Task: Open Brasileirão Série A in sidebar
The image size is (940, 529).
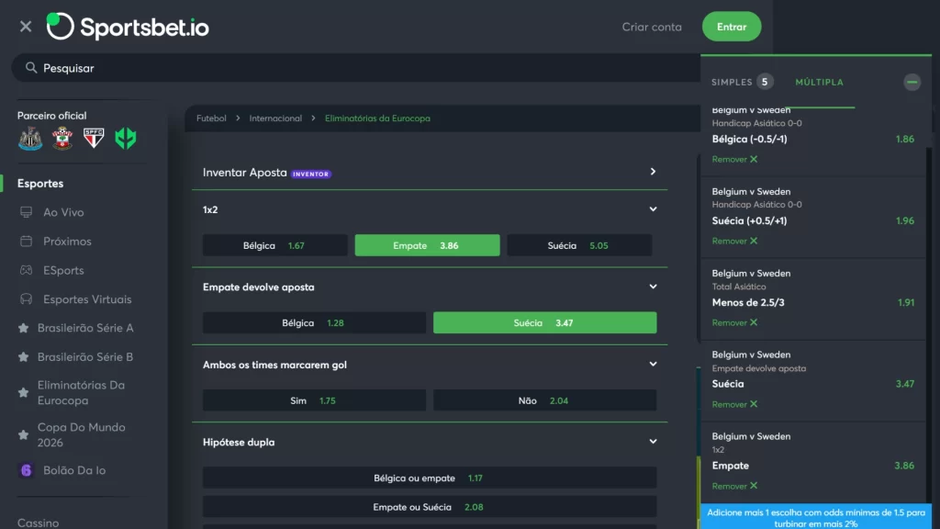Action: [x=85, y=328]
